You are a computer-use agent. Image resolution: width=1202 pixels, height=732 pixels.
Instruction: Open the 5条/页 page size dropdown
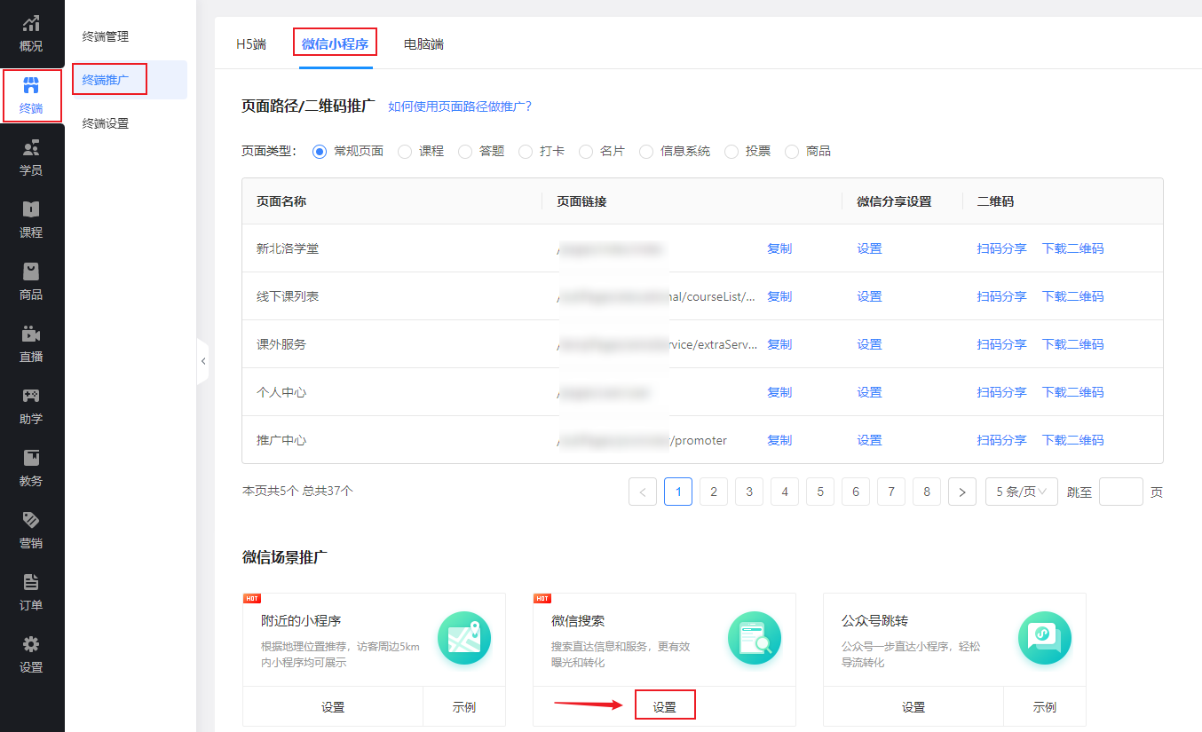[1022, 492]
